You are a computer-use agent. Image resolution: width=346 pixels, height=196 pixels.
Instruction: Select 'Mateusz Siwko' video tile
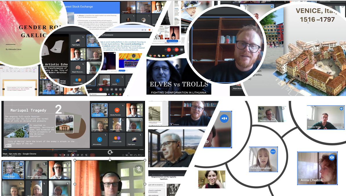pyautogui.click(x=325, y=117)
